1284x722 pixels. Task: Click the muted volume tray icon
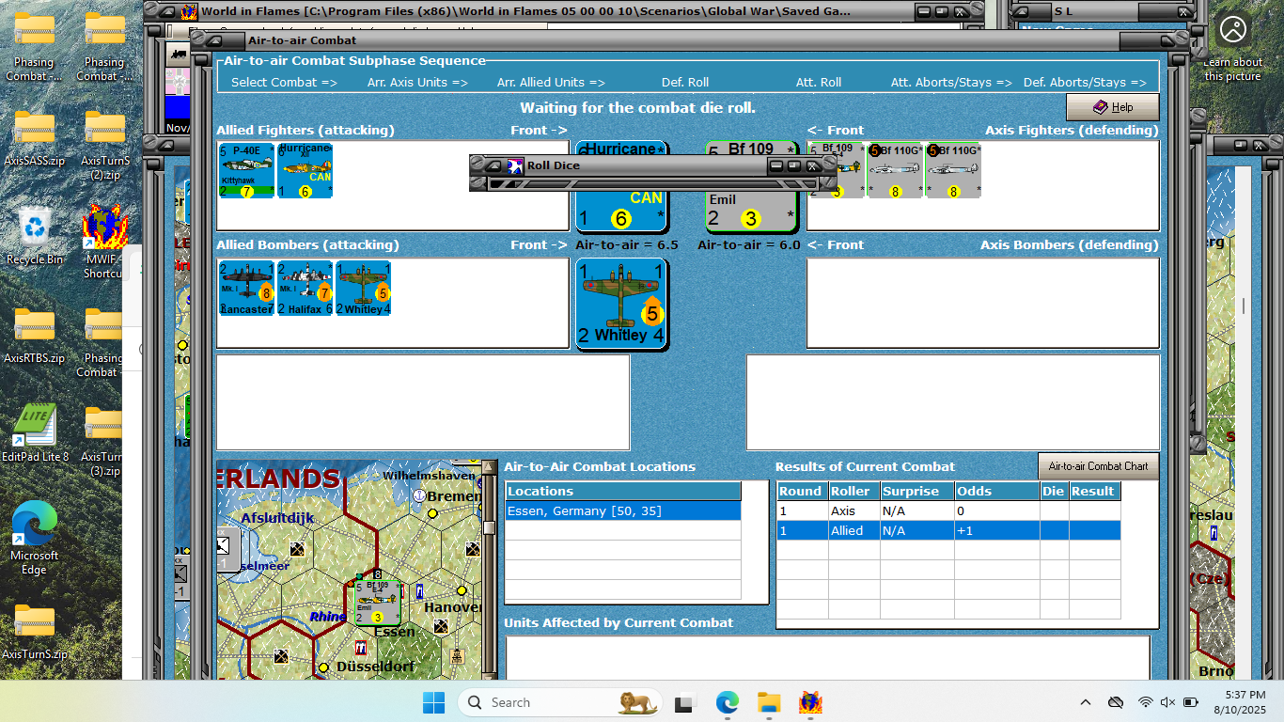coord(1167,702)
